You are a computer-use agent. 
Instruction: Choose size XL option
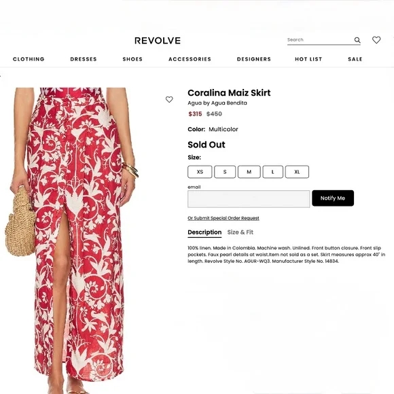[x=297, y=172]
